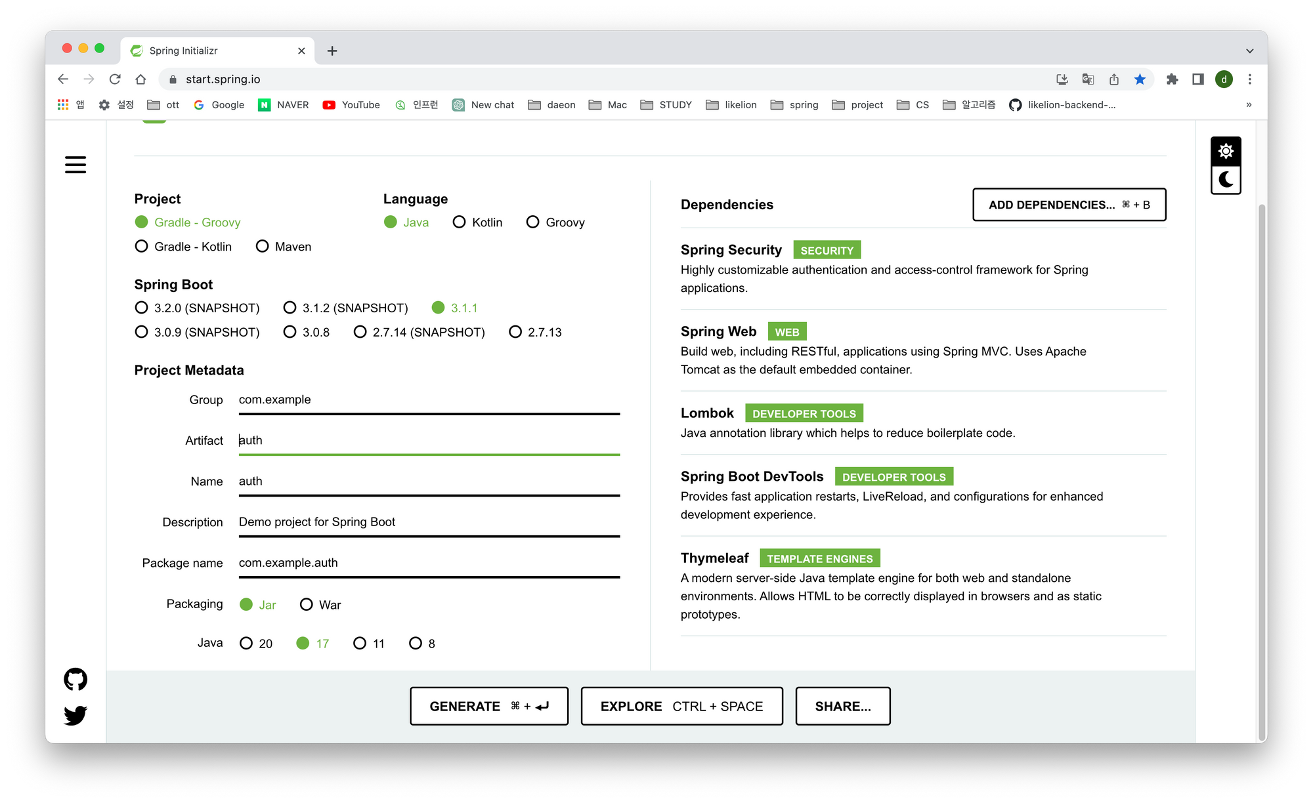Open the daeon bookmark folder
The width and height of the screenshot is (1313, 803).
tap(551, 105)
